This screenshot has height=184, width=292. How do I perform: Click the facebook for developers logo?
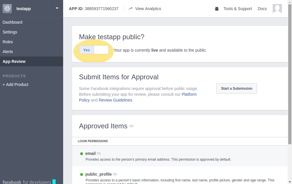tap(27, 182)
